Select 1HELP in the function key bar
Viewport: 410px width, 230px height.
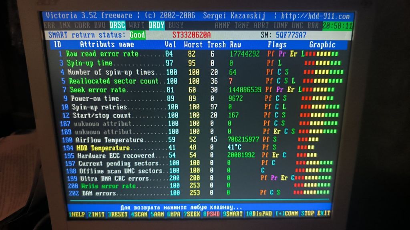coord(77,214)
